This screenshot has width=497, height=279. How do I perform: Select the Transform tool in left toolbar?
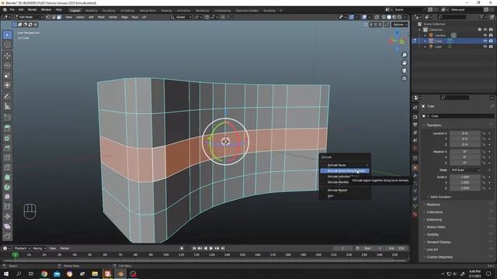point(7,84)
